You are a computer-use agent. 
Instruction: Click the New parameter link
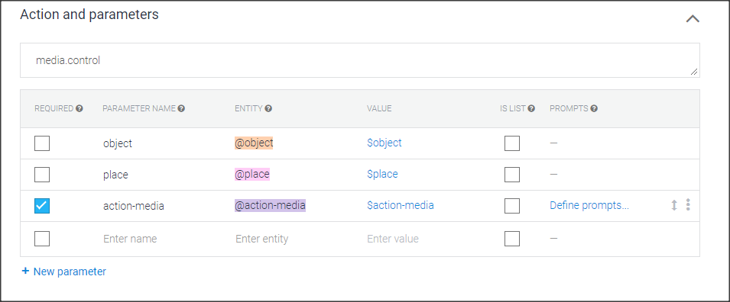70,271
